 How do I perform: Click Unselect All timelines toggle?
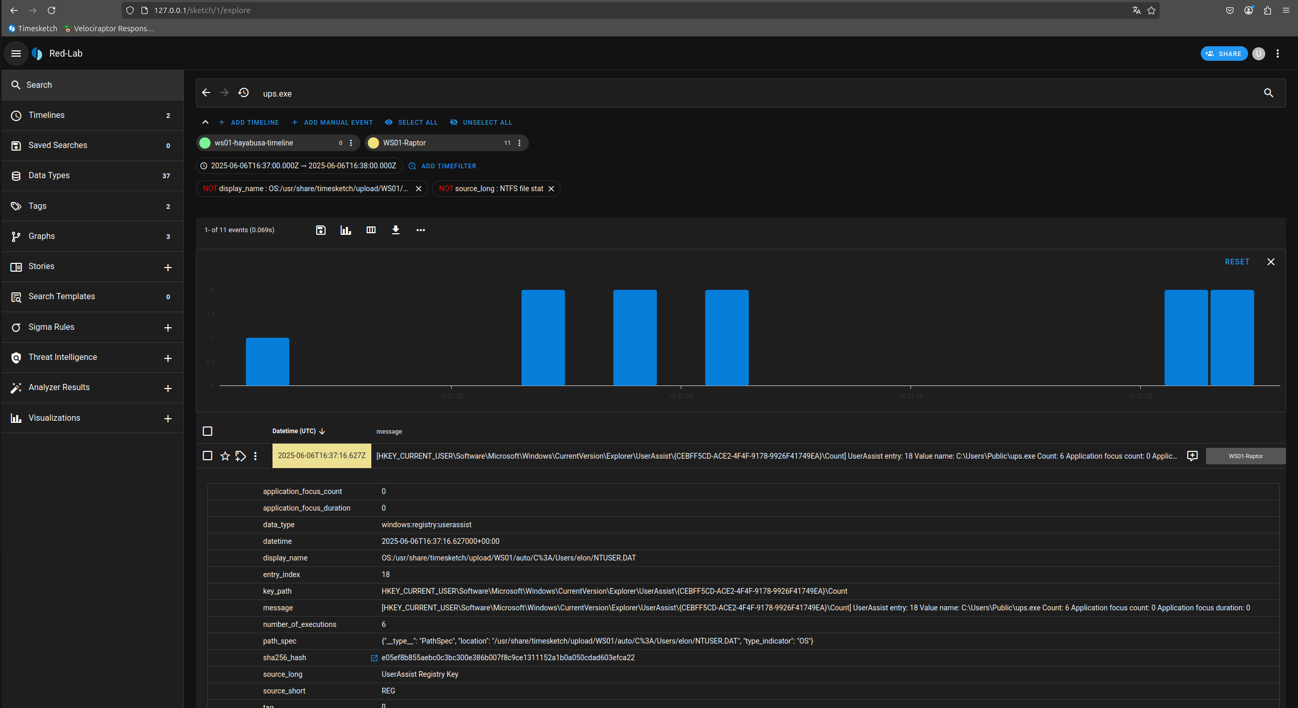coord(481,123)
